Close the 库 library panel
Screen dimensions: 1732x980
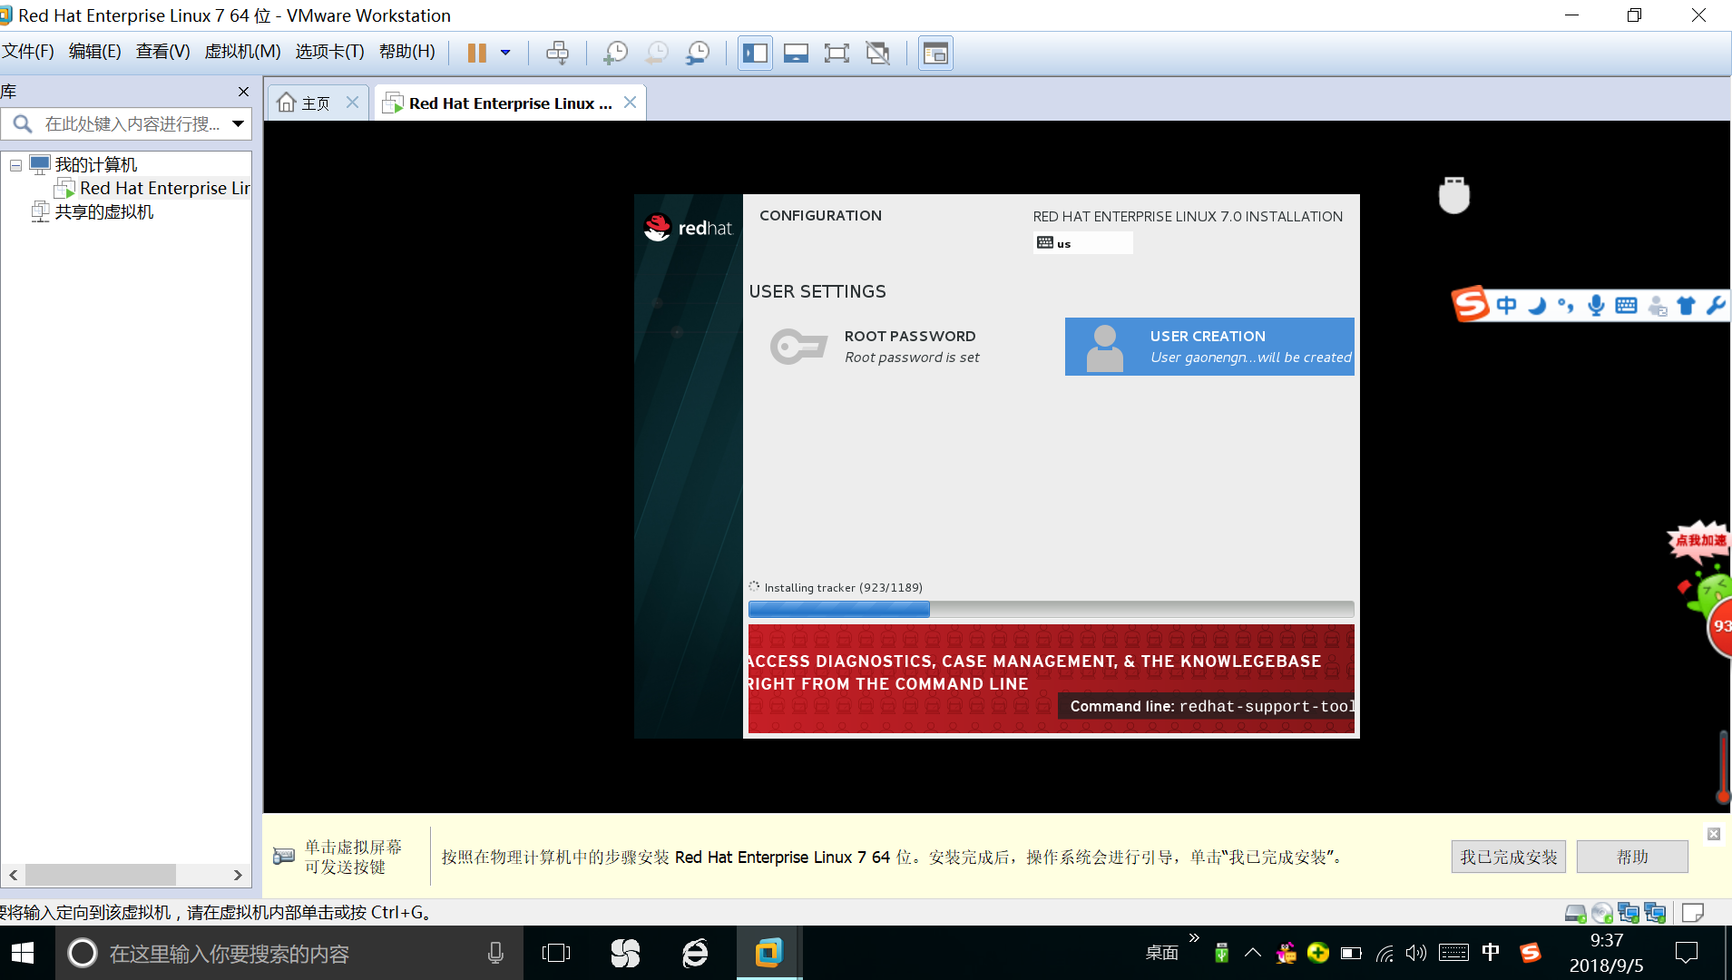point(243,92)
